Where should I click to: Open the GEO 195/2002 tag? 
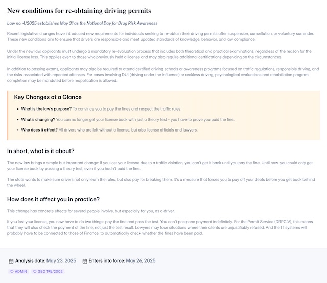click(x=48, y=272)
